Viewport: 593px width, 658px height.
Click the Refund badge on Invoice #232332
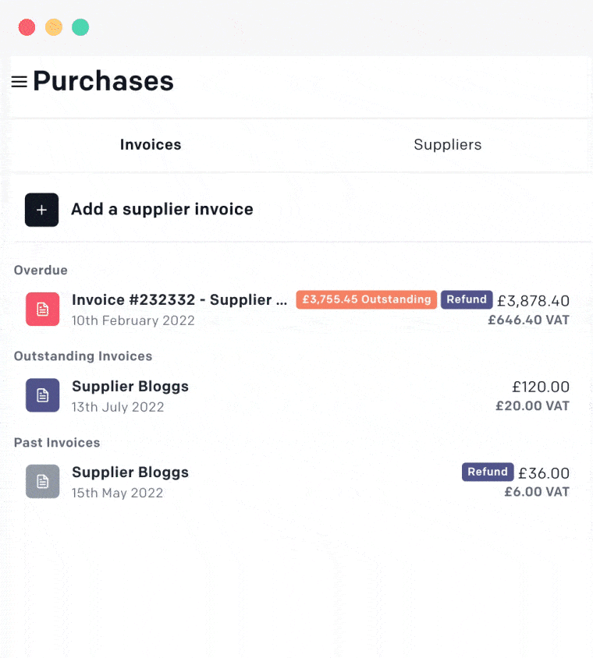pyautogui.click(x=467, y=299)
